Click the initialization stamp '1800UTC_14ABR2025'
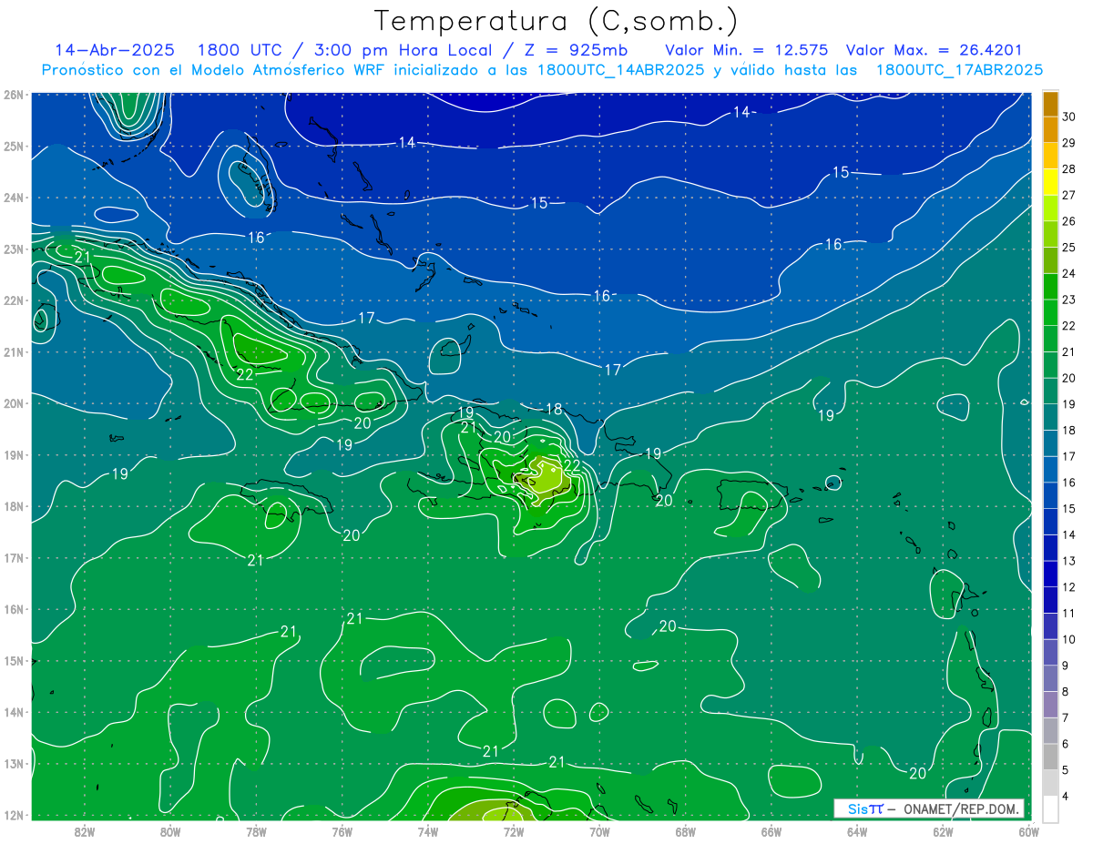 click(x=620, y=69)
